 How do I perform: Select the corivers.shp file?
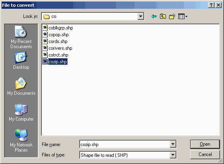click(57, 48)
